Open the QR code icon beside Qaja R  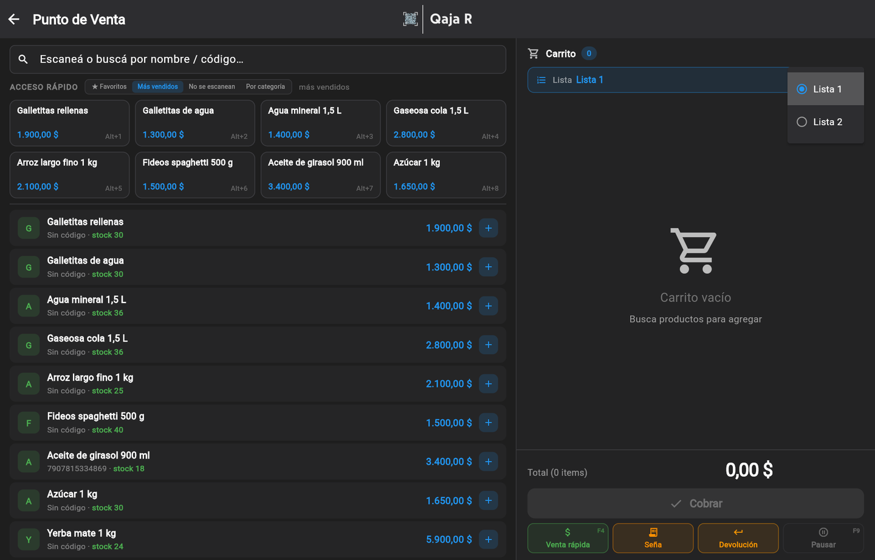click(410, 19)
